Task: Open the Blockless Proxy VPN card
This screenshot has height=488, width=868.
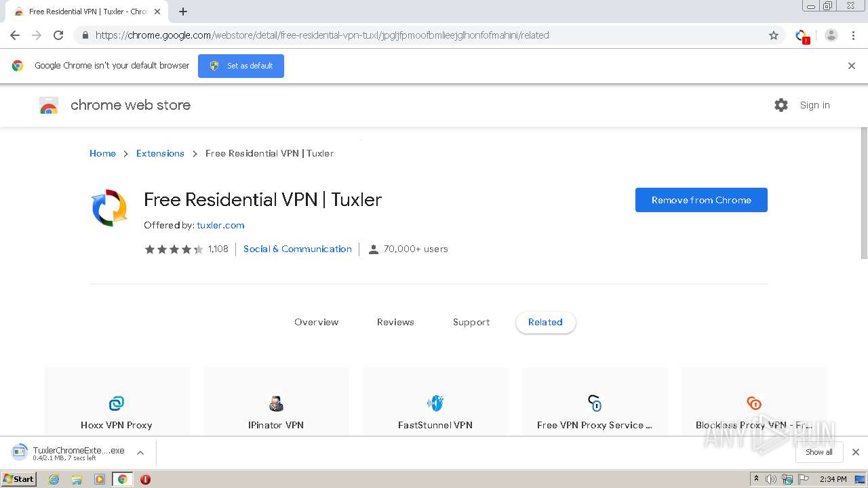Action: point(754,402)
